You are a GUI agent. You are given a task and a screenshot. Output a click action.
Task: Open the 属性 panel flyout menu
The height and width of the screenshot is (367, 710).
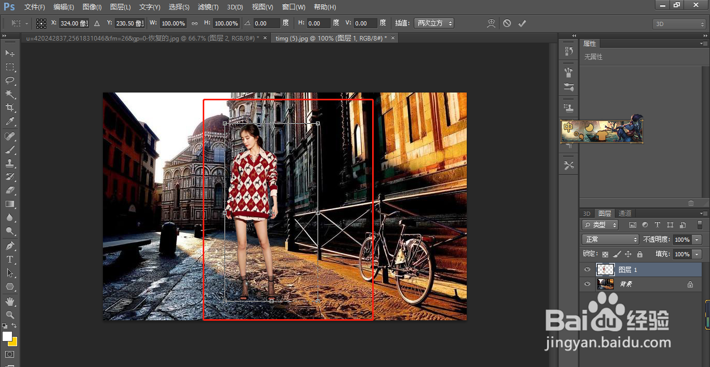704,44
